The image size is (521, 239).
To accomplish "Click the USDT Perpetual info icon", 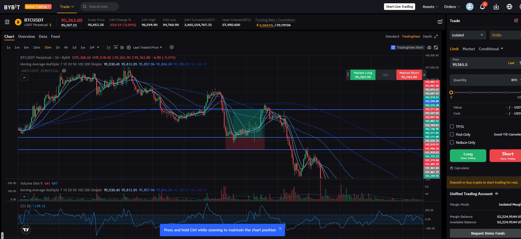I will click(50, 25).
